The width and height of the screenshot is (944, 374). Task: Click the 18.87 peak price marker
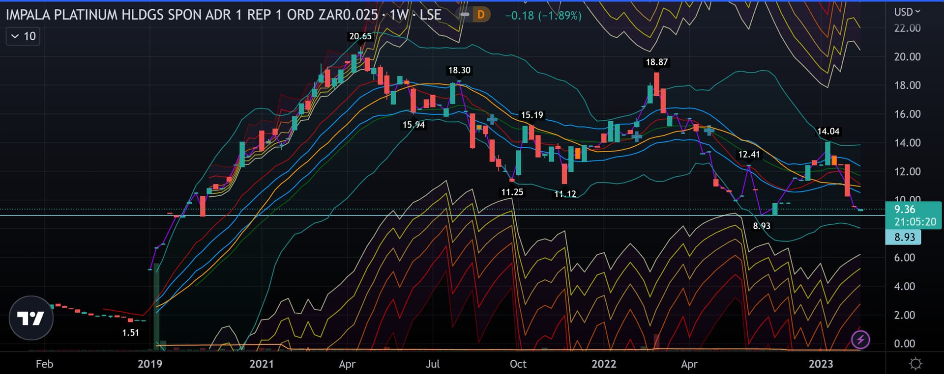click(656, 62)
